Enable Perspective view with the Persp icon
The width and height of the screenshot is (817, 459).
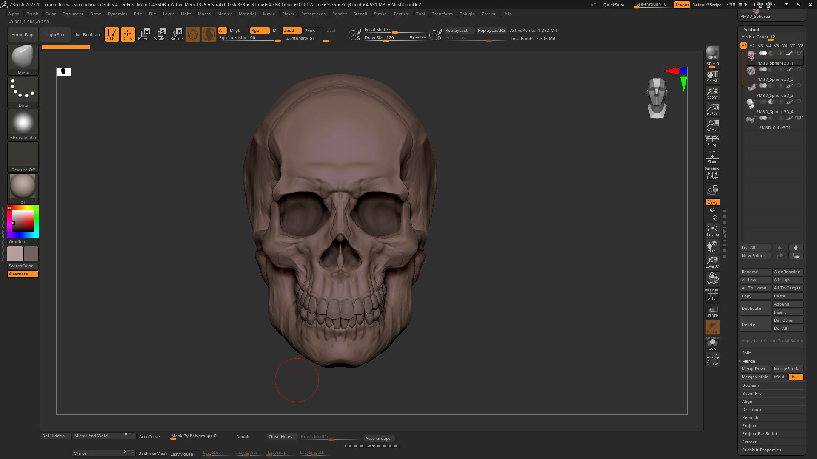pos(712,140)
